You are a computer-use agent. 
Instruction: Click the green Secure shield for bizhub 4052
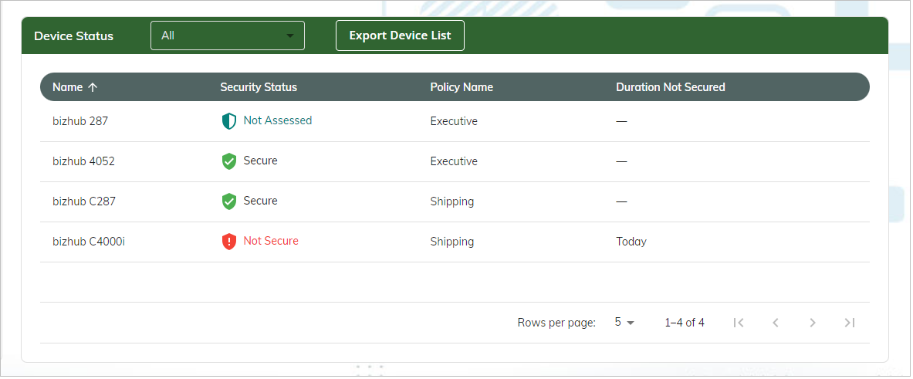tap(228, 161)
